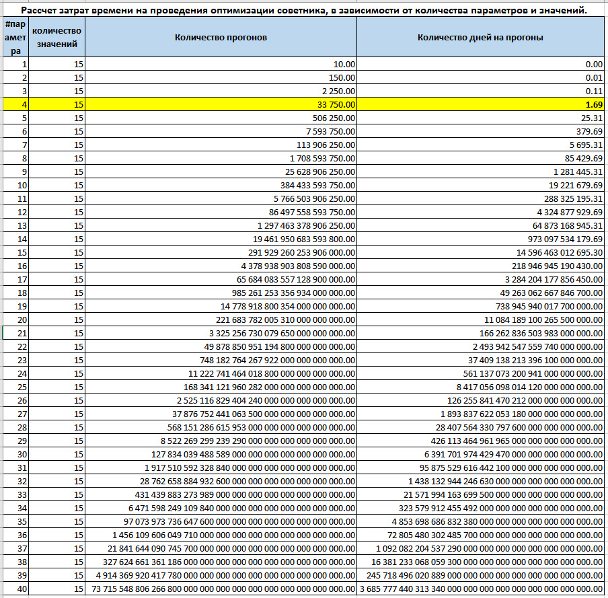Select cell starting '3 685 777 440 313 340'
608x598 pixels.
[480, 589]
